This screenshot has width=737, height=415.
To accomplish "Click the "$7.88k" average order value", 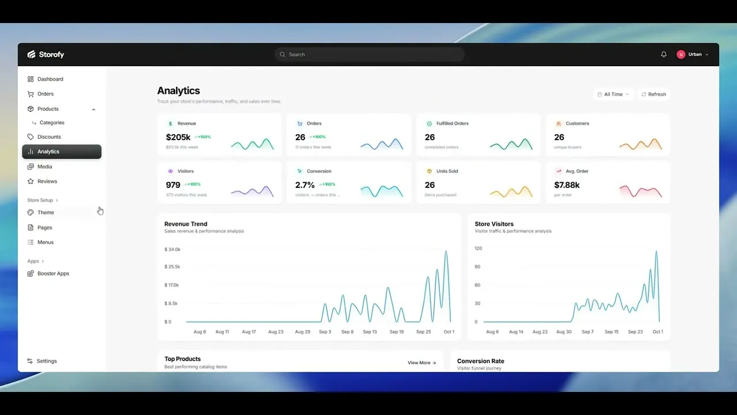I will click(567, 185).
